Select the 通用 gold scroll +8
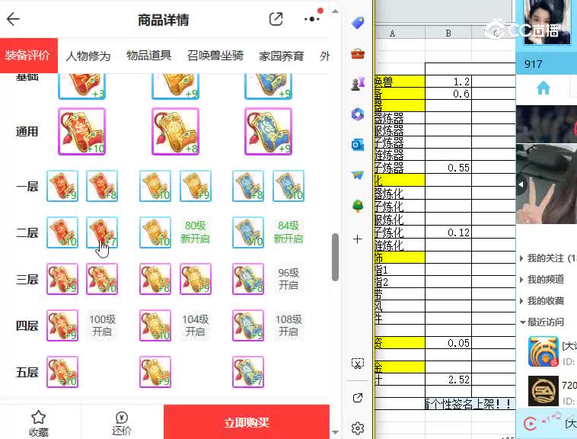The width and height of the screenshot is (577, 439). pos(175,132)
